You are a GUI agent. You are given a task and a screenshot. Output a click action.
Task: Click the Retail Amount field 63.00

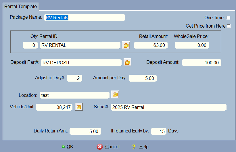click(x=151, y=45)
